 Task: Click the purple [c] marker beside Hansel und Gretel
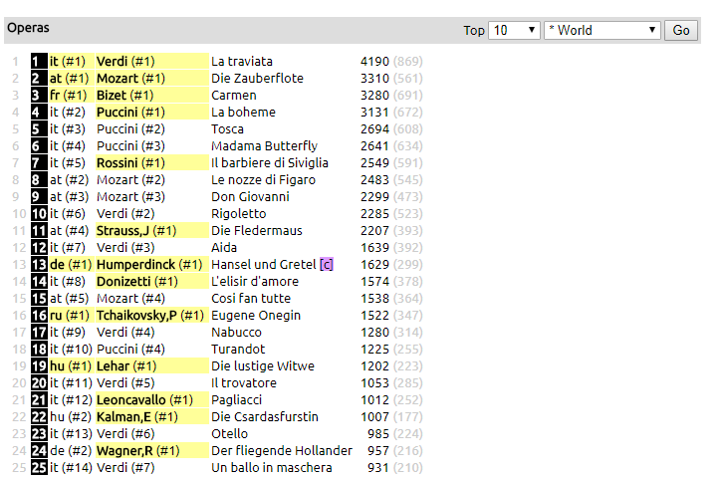[x=326, y=264]
